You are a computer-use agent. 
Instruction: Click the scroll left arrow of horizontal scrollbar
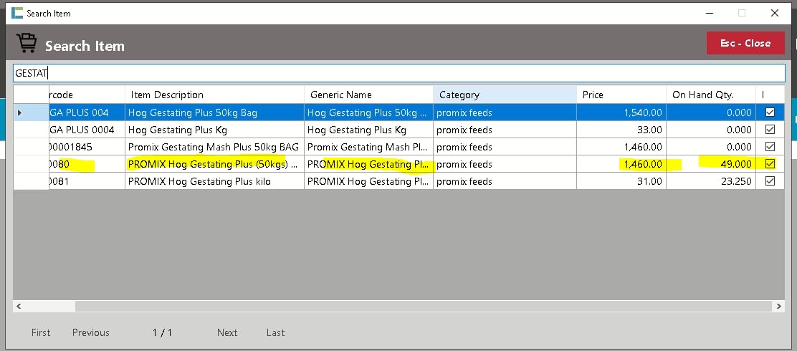point(19,306)
